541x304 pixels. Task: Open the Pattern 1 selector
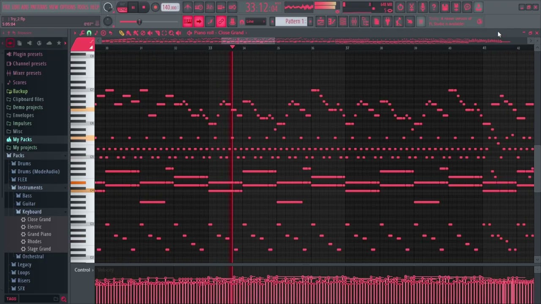pyautogui.click(x=292, y=22)
